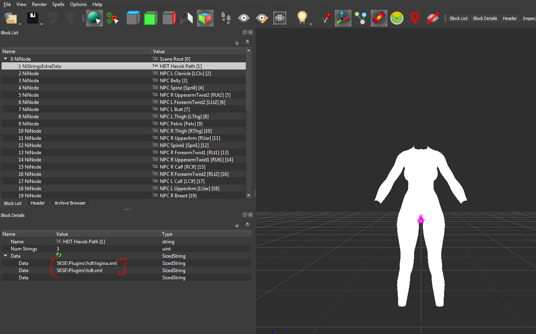Select the NPC R Breast [19] row

pos(124,195)
